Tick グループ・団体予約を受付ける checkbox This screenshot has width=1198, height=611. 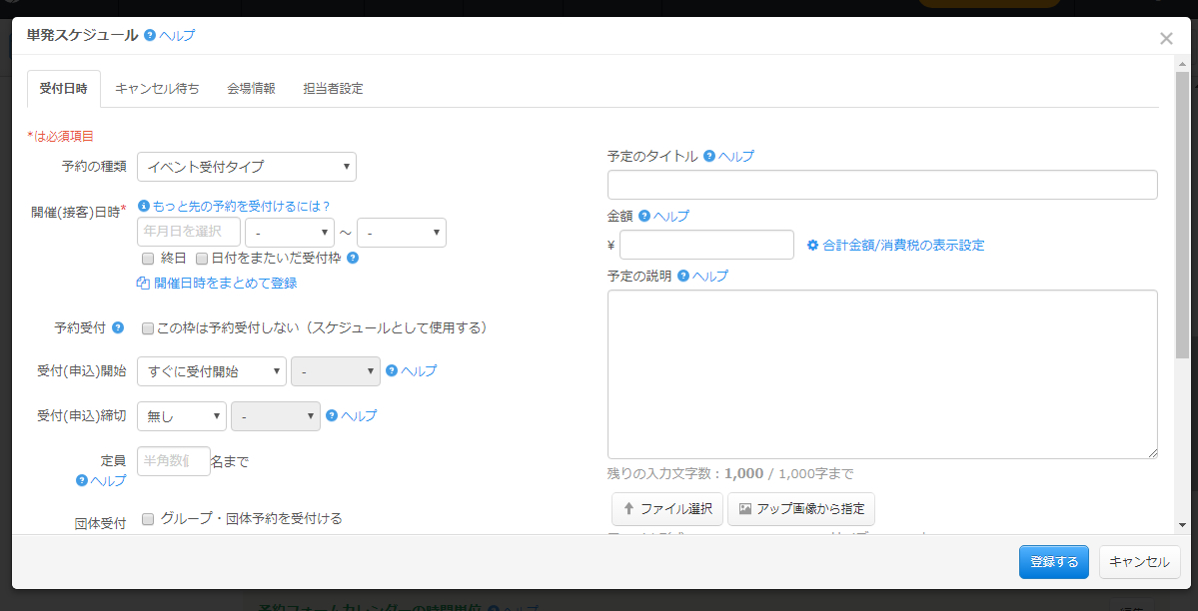click(148, 518)
